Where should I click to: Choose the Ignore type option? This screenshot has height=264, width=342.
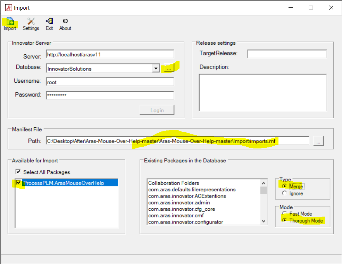point(285,193)
